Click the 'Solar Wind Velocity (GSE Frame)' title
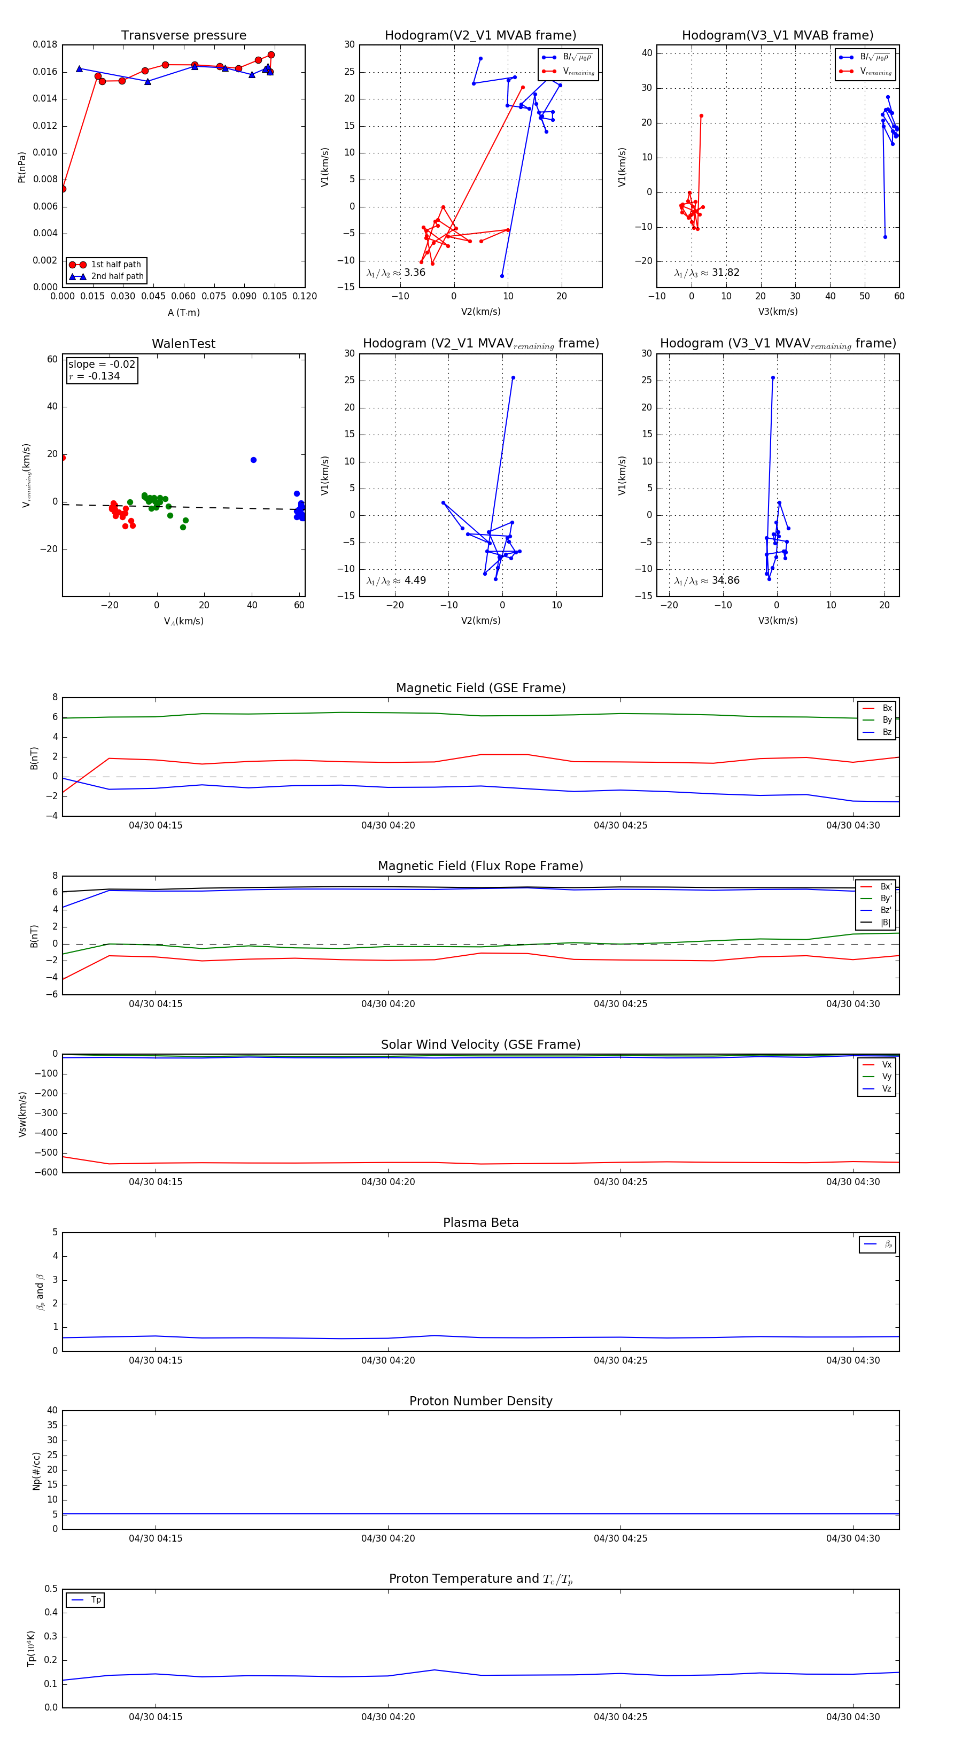Viewport: 962px width, 1764px height. click(480, 1045)
